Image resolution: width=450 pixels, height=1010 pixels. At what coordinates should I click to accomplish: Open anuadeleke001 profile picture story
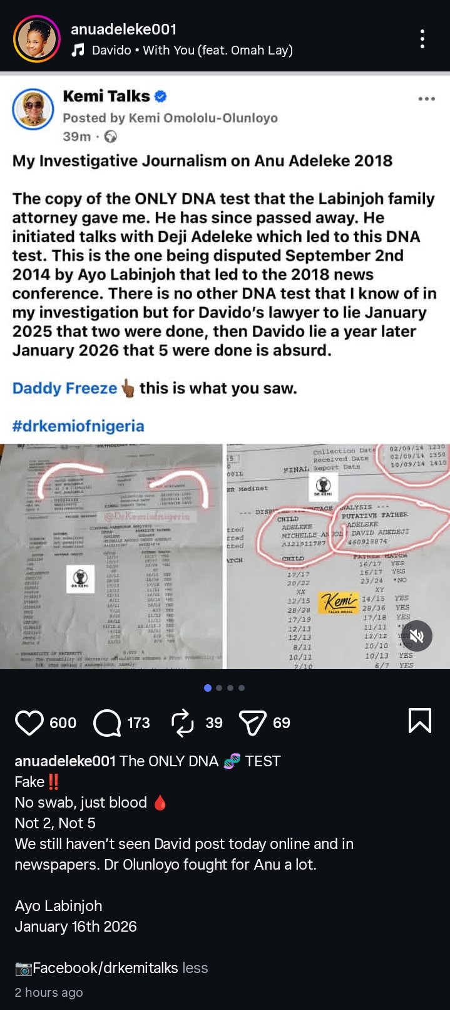(37, 39)
